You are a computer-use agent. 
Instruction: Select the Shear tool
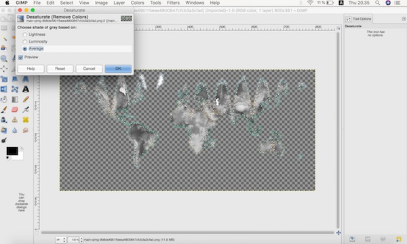15,79
